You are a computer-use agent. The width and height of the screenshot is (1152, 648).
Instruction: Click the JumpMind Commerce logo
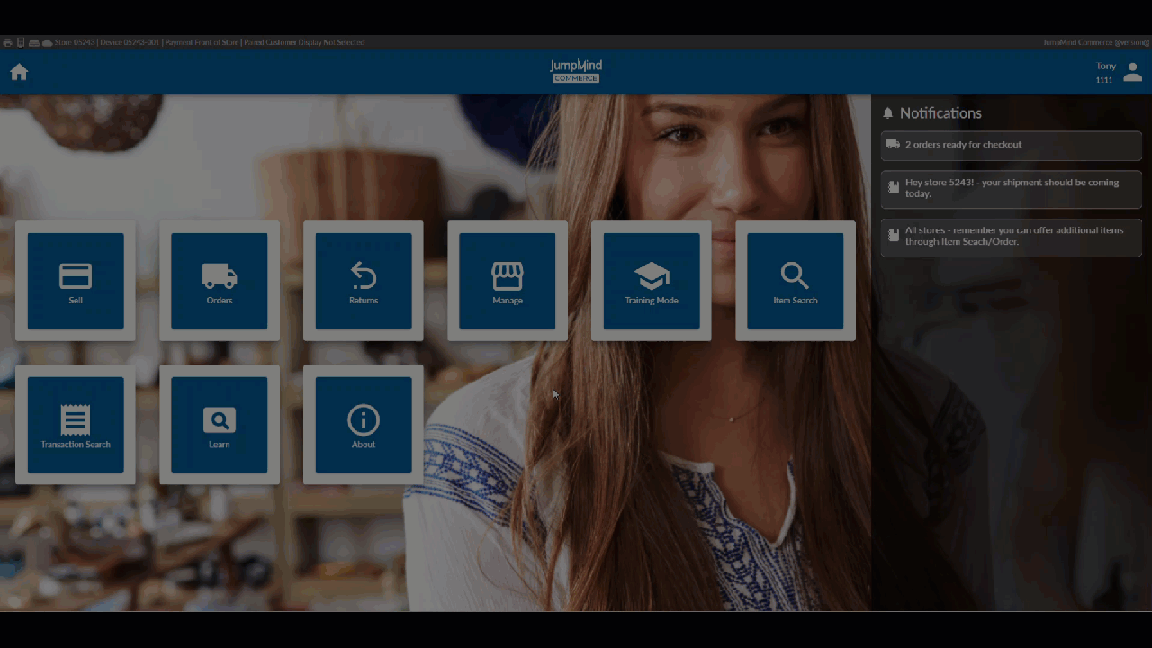coord(576,71)
